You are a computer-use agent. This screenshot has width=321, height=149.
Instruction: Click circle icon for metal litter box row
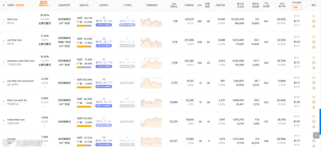314,121
